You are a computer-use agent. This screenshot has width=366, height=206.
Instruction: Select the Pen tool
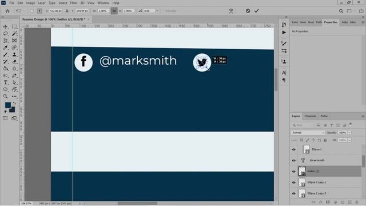pyautogui.click(x=14, y=76)
